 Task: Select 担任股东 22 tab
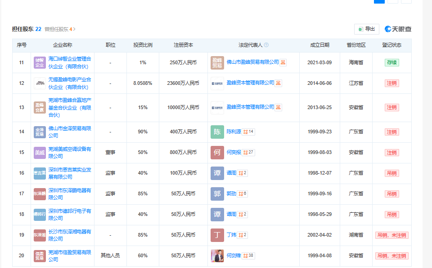(x=27, y=29)
